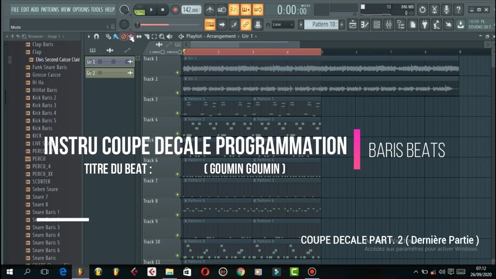Toggle the metronome

(x=210, y=10)
